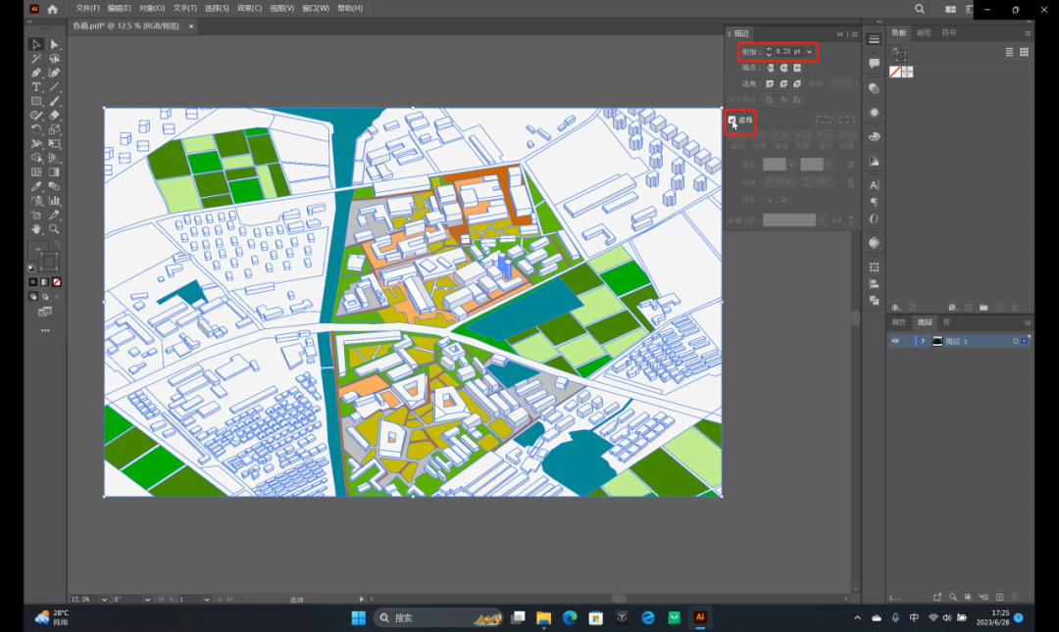
Task: Open Character panel icon in dock
Action: pos(874,185)
